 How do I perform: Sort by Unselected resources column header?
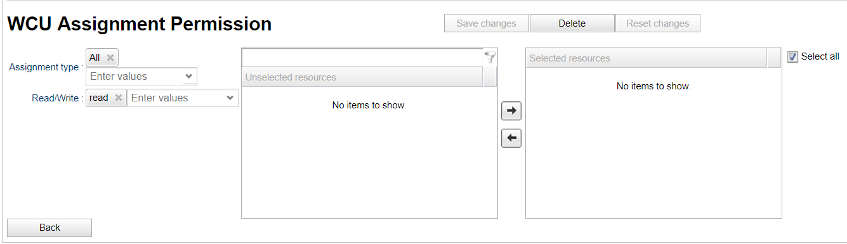click(x=362, y=77)
